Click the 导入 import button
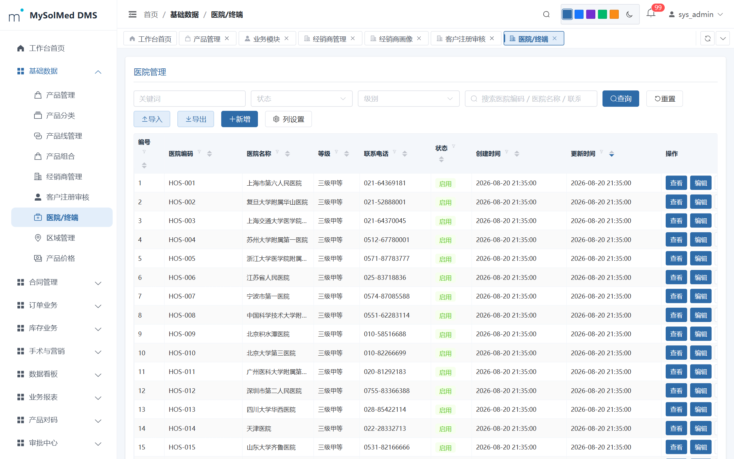Image resolution: width=734 pixels, height=459 pixels. 152,119
